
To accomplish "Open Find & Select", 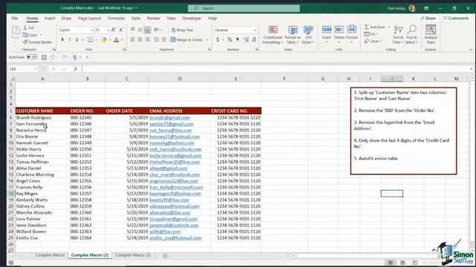I will click(x=412, y=35).
